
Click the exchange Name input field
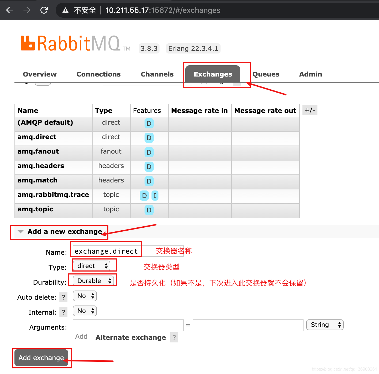[128, 251]
